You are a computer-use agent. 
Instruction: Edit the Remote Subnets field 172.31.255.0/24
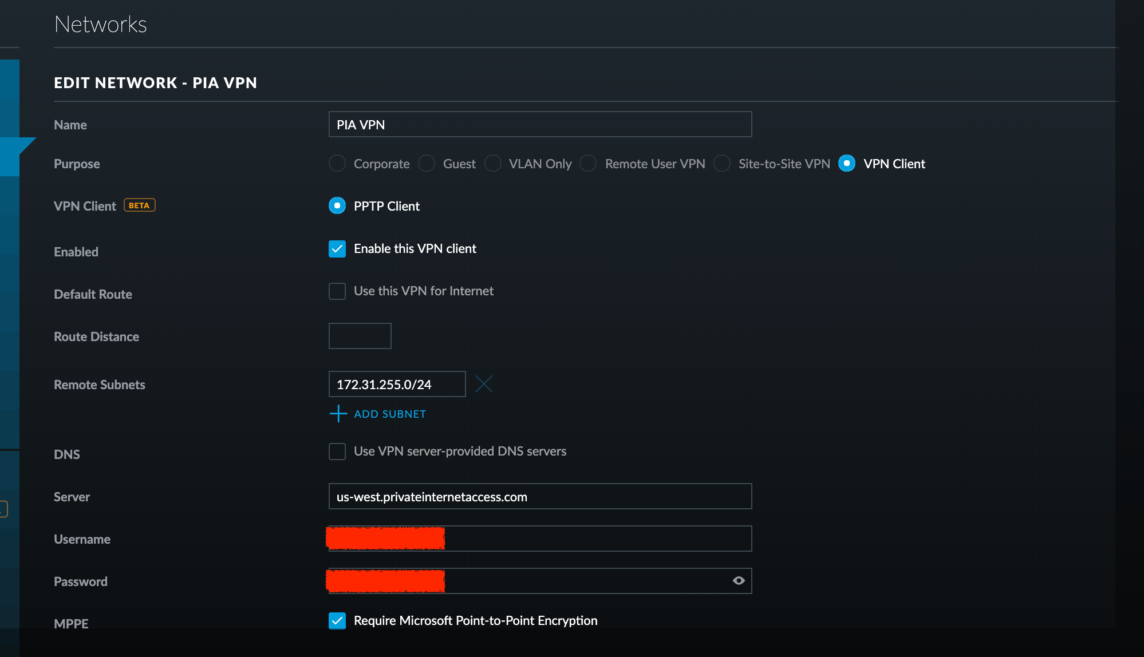tap(397, 384)
